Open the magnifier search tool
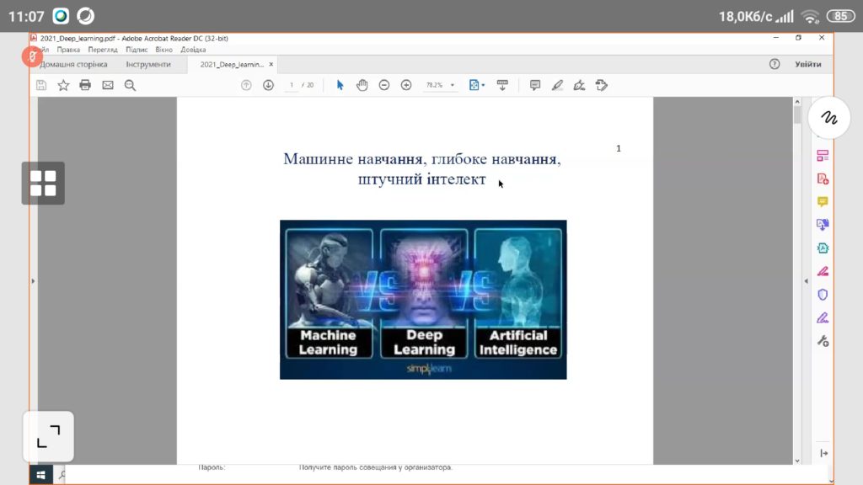Screen dimensions: 863x485 click(130, 85)
